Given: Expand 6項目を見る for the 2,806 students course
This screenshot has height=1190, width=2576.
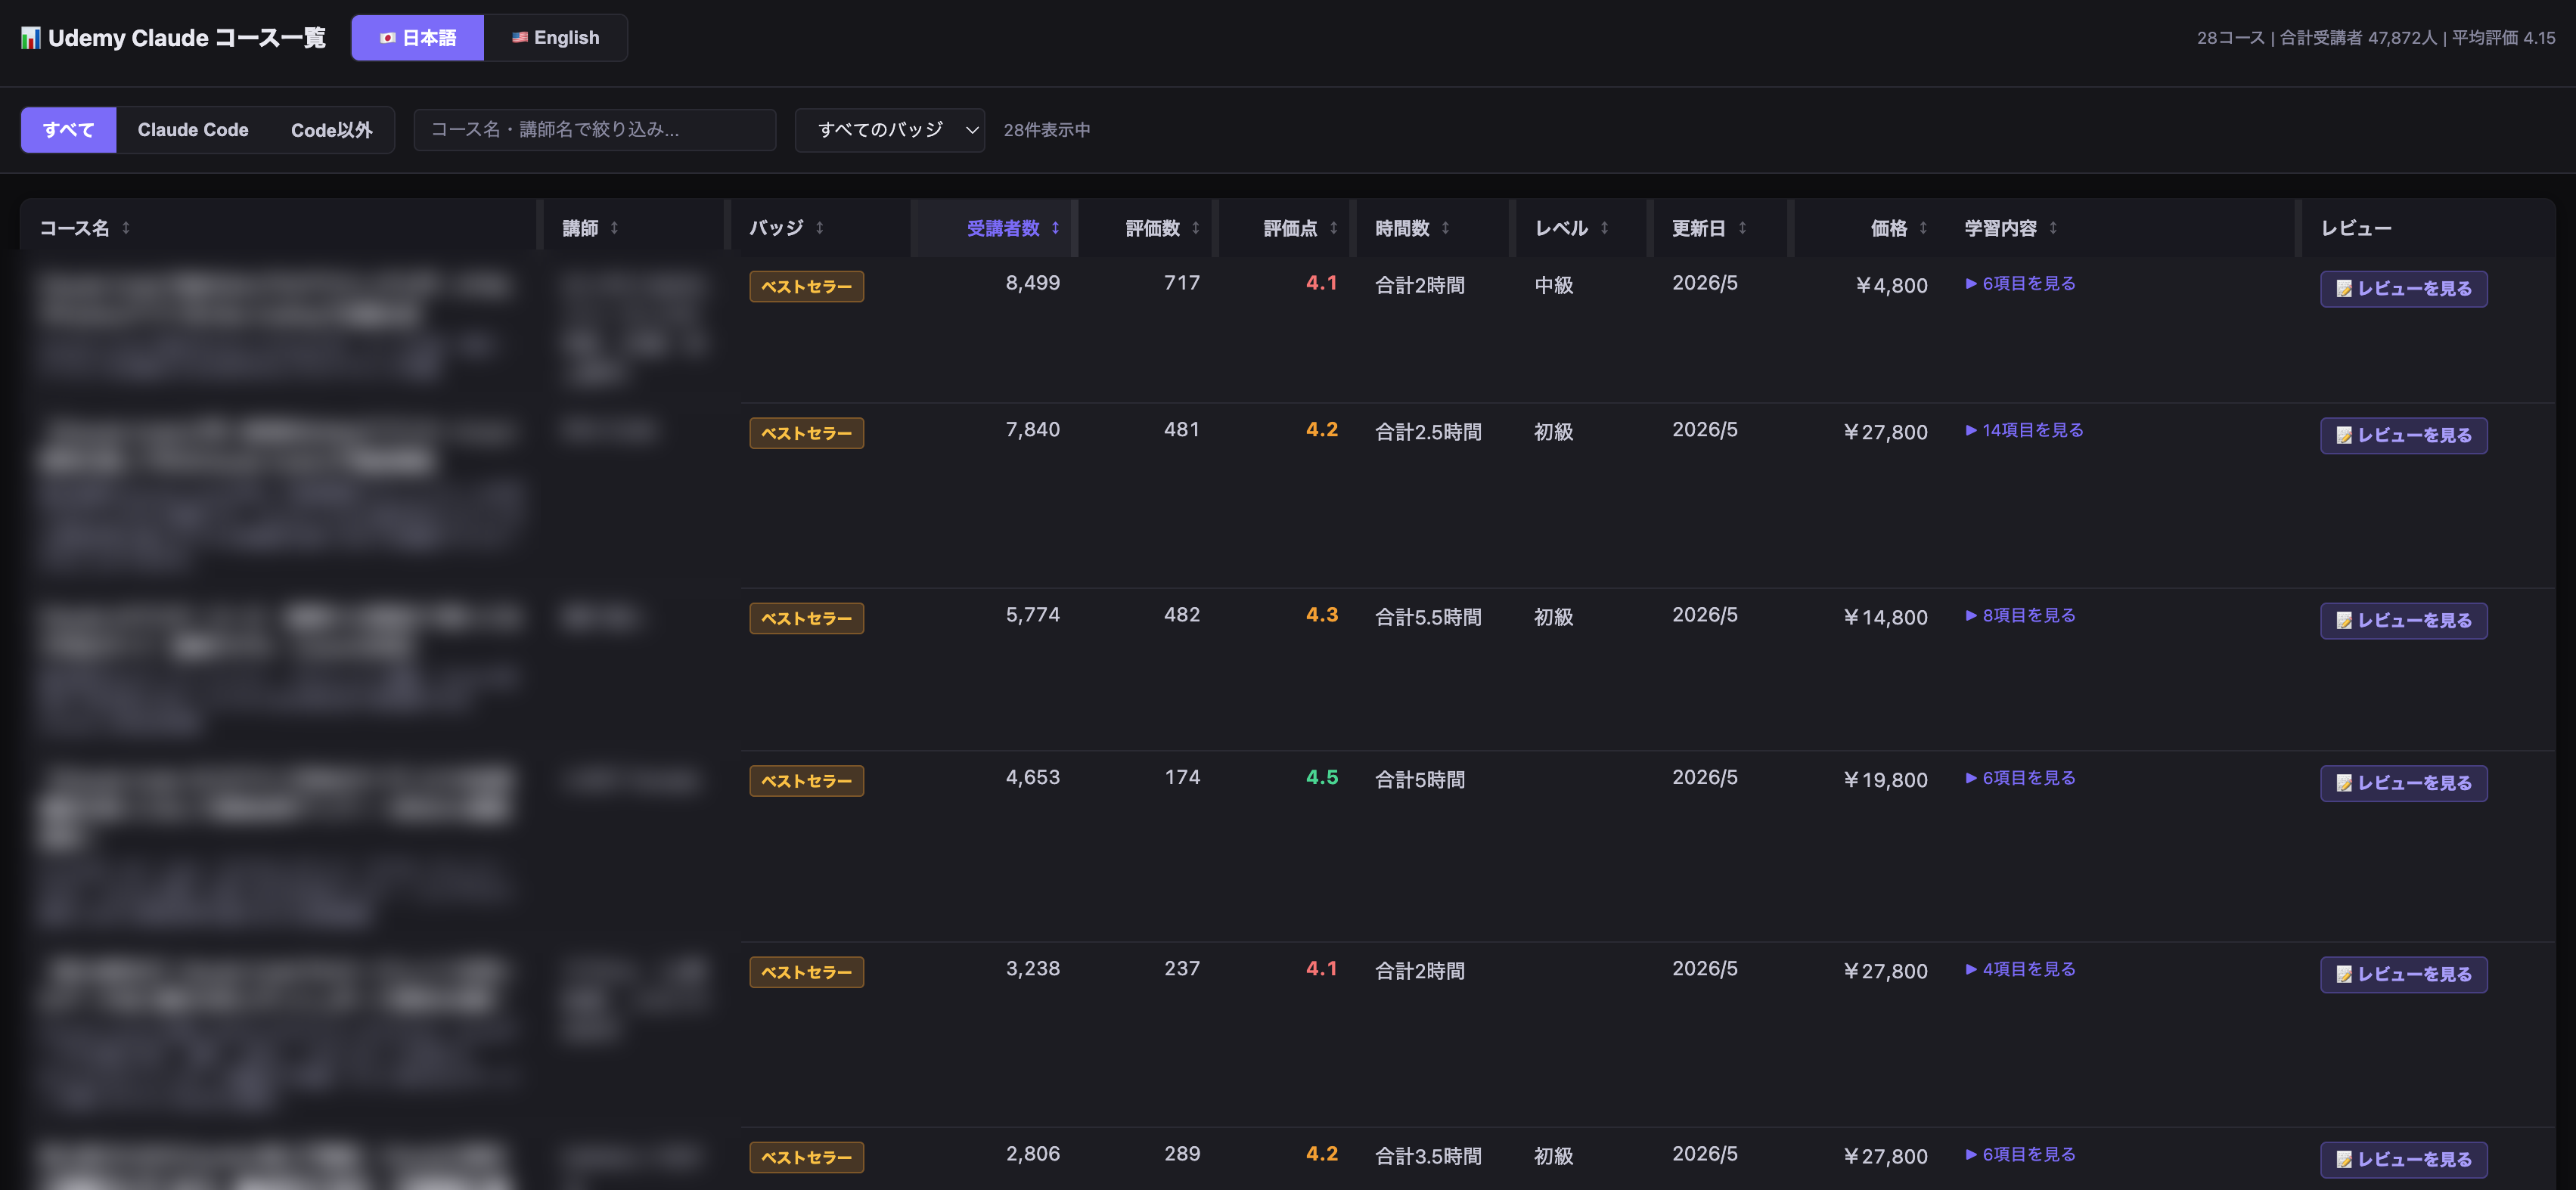Looking at the screenshot, I should 2020,1155.
